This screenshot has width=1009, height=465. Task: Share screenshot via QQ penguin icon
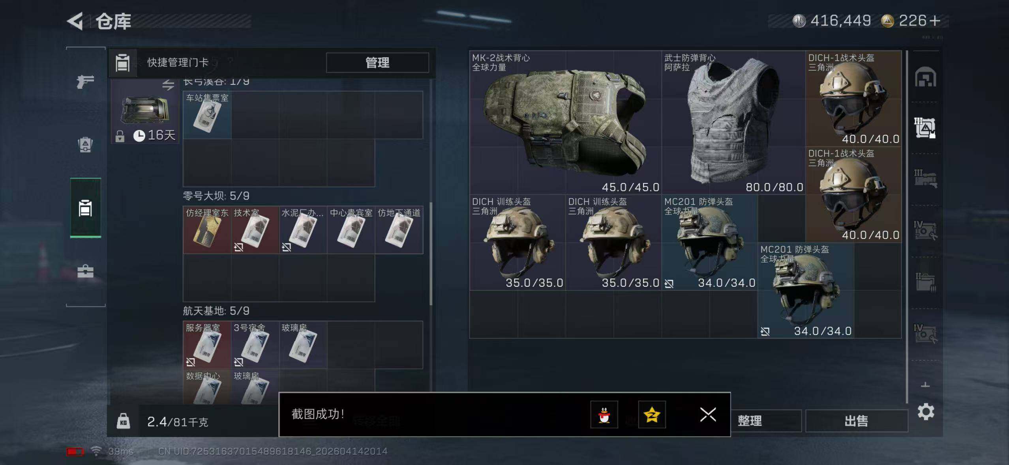coord(604,415)
